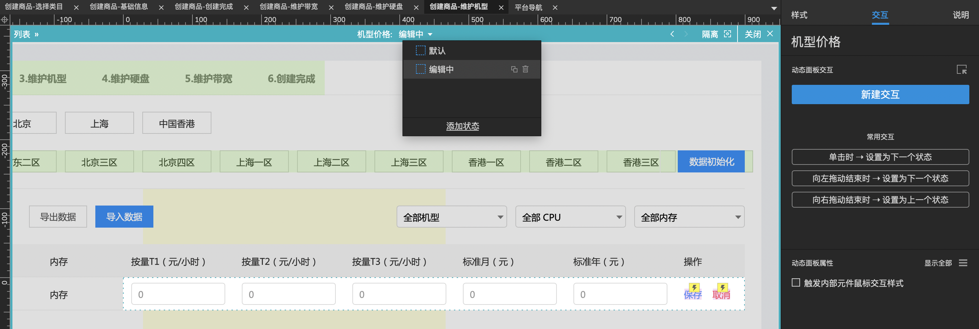The height and width of the screenshot is (329, 979).
Task: Click the ruler origin crosshair icon
Action: click(x=4, y=20)
